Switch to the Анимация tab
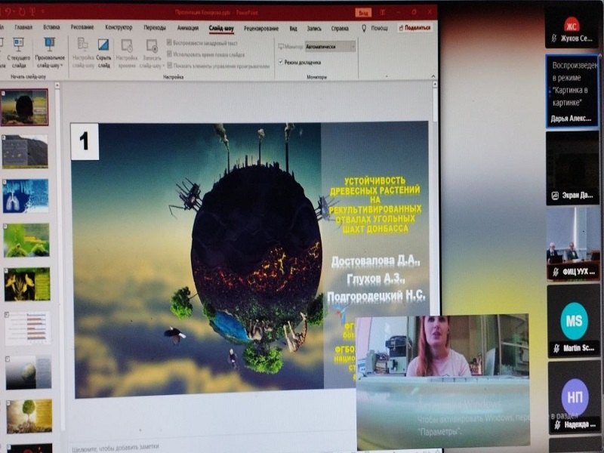This screenshot has height=453, width=604. 187,28
